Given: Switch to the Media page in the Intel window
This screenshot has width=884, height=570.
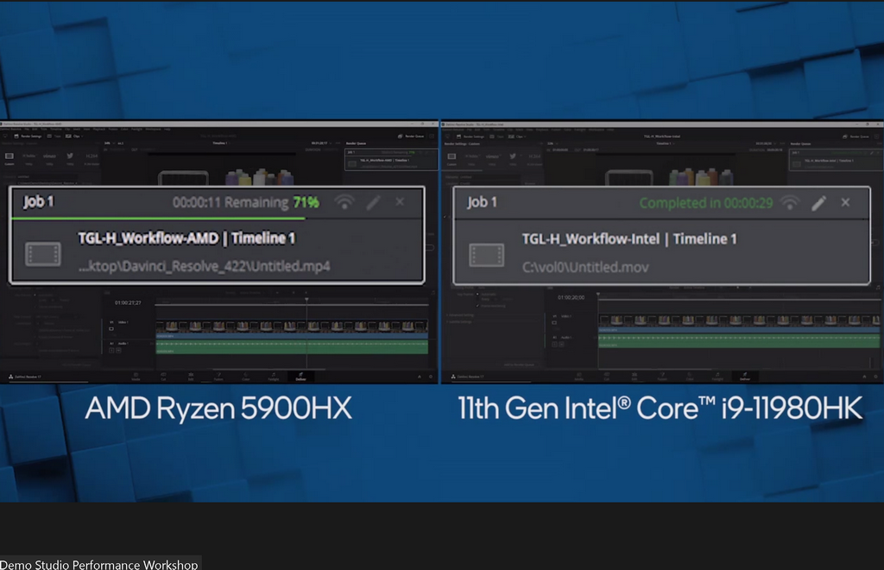Looking at the screenshot, I should (x=579, y=377).
